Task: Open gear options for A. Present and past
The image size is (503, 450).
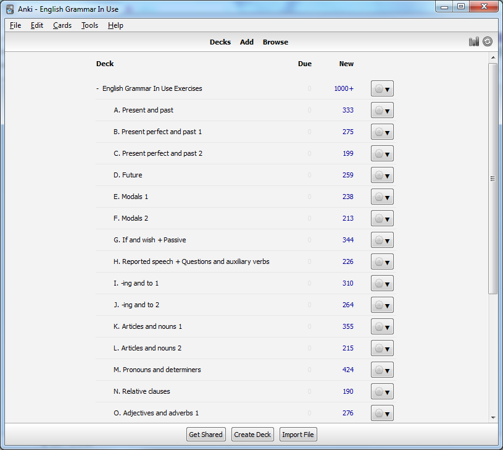Action: click(382, 110)
